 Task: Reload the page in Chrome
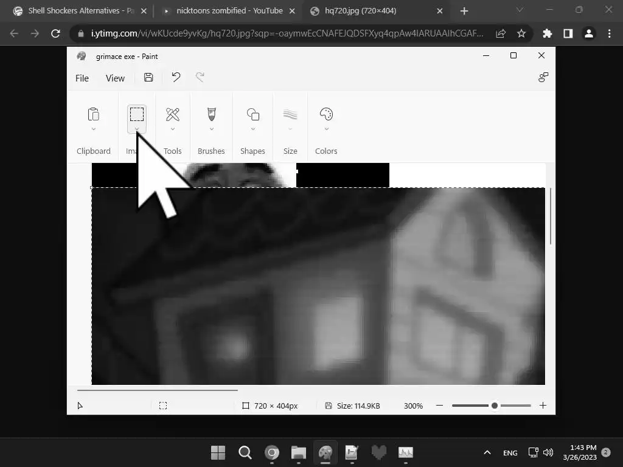[x=55, y=34]
